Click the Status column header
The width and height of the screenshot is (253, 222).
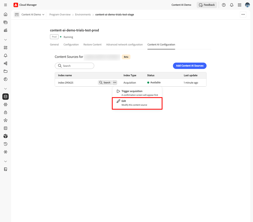tap(151, 75)
